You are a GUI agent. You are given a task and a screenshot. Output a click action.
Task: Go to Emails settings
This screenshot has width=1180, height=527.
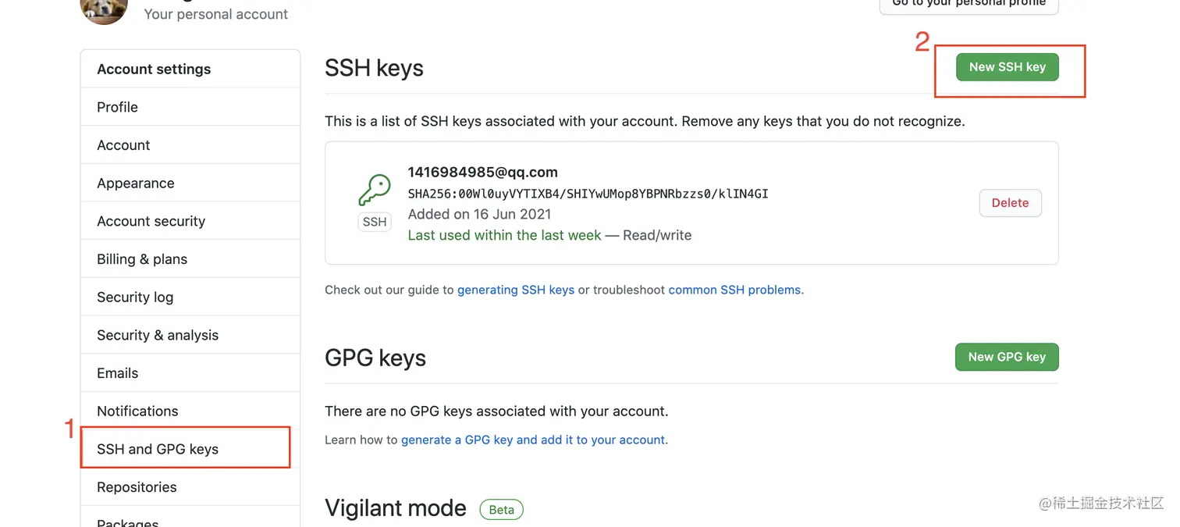tap(117, 373)
